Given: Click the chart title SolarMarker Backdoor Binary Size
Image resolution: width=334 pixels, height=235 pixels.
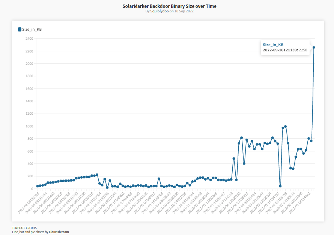Looking at the screenshot, I should point(169,6).
